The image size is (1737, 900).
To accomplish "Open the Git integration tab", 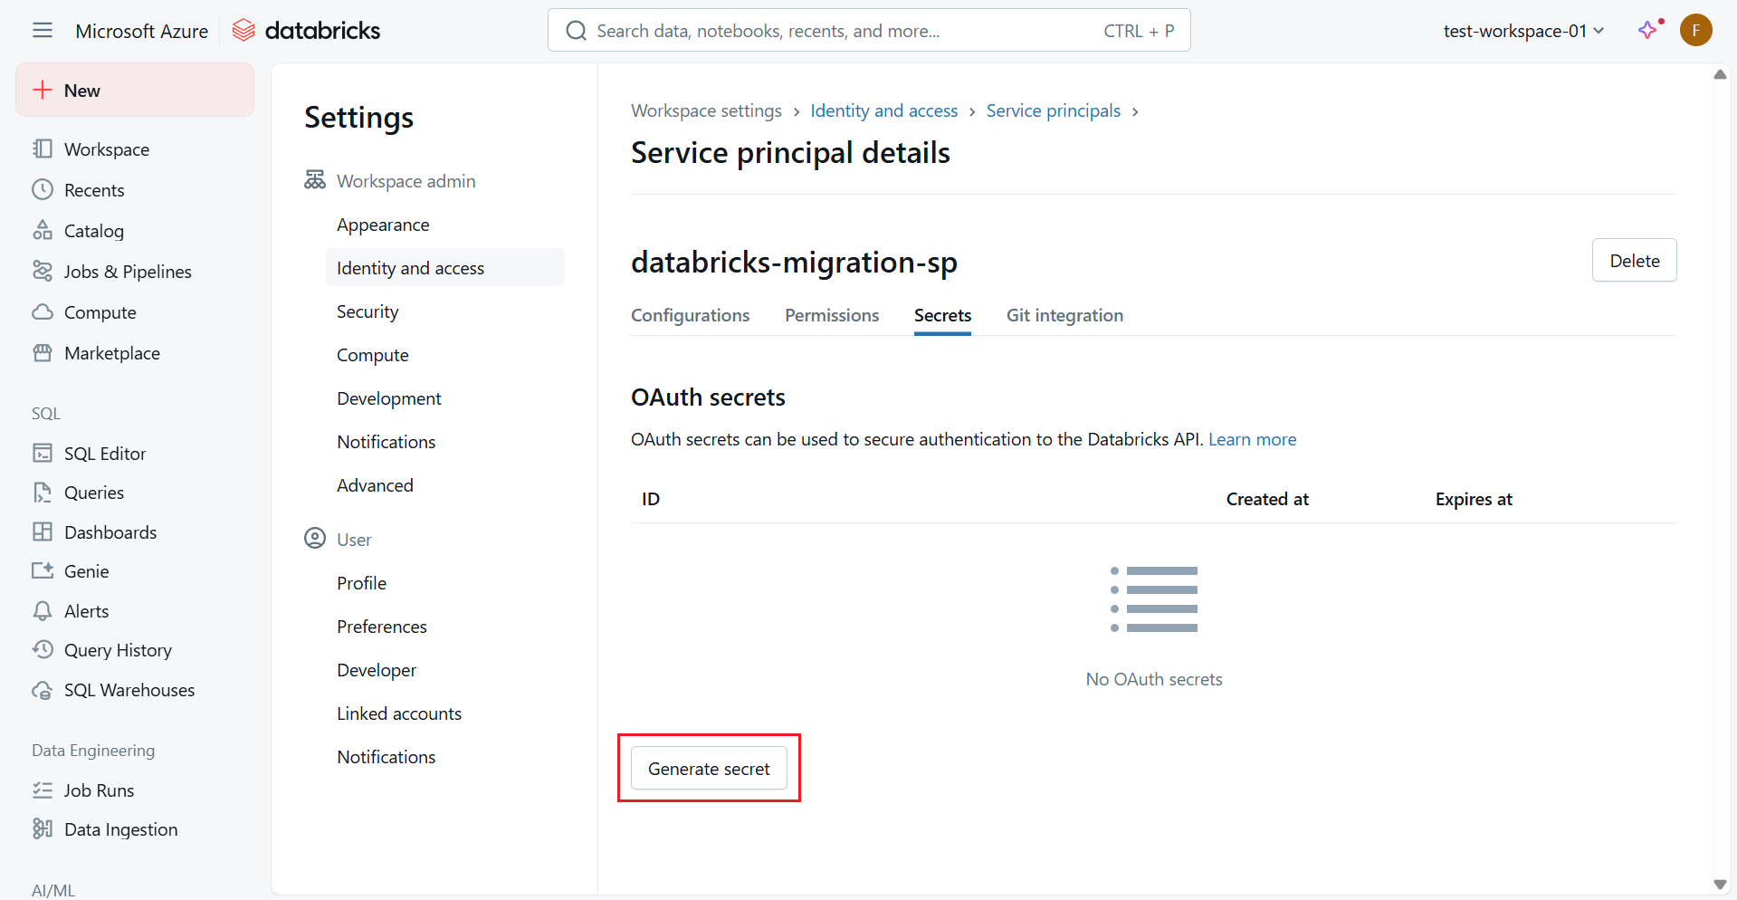I will pyautogui.click(x=1064, y=315).
